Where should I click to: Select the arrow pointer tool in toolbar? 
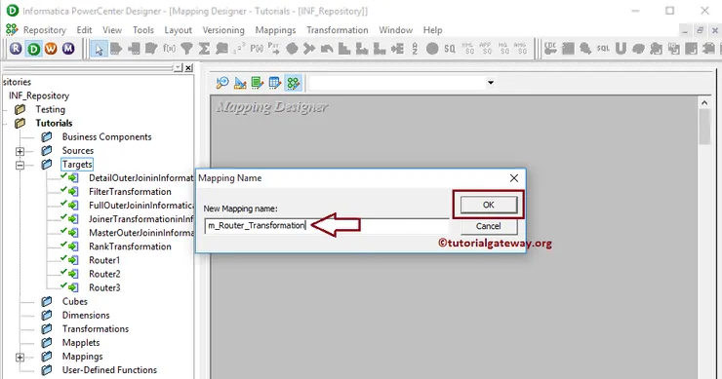[x=99, y=49]
